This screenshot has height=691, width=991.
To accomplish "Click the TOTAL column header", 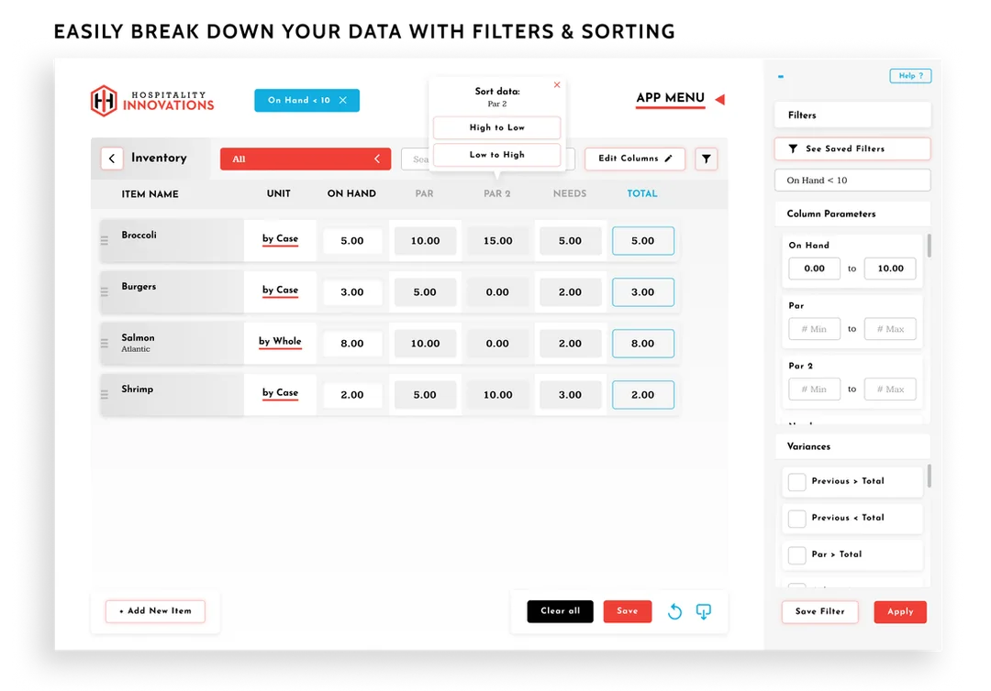I will tap(642, 193).
